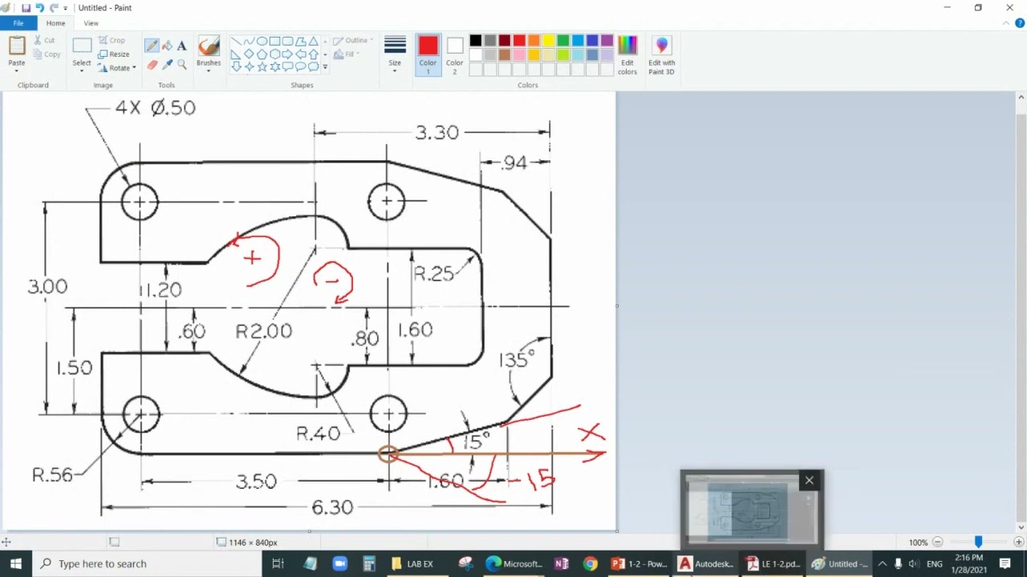Pick the black color swatch

pos(476,41)
